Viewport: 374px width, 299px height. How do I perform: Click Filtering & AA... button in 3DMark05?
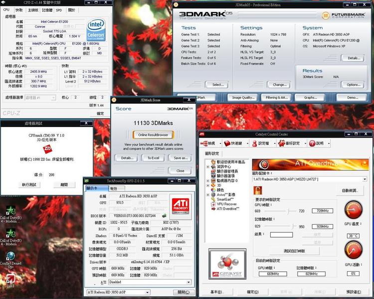point(277,98)
